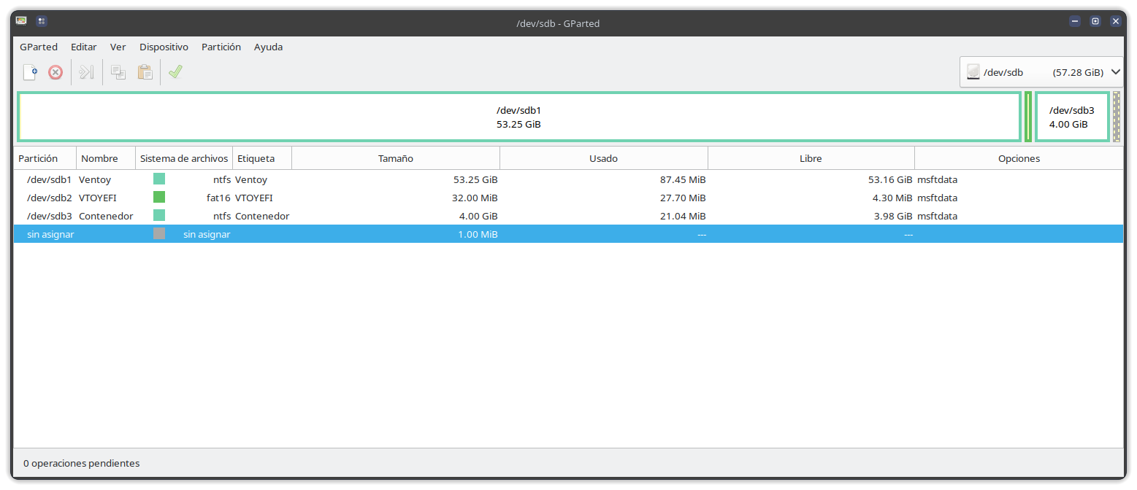This screenshot has width=1137, height=490.
Task: Click the 53.16 GiB free space value
Action: (889, 179)
